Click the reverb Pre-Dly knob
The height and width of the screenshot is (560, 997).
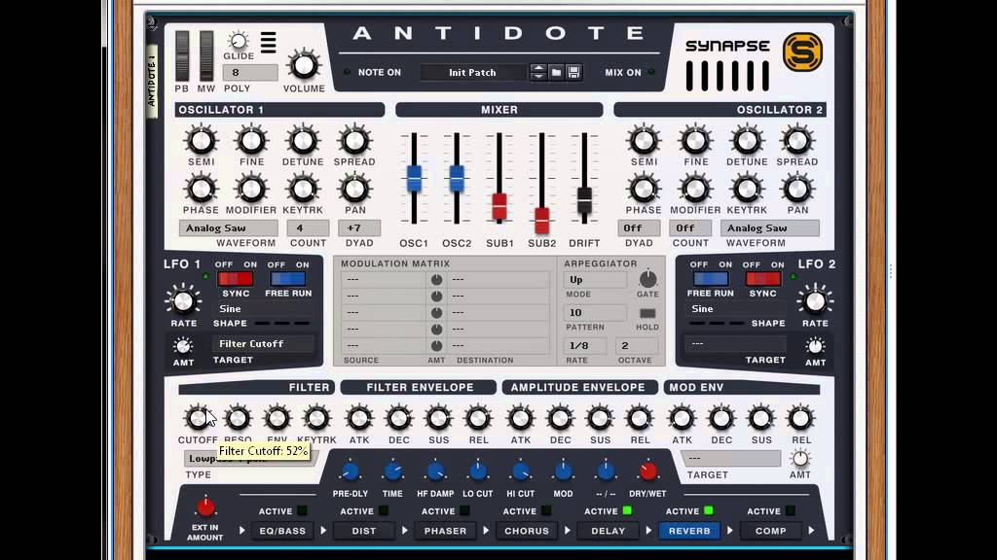pos(350,472)
